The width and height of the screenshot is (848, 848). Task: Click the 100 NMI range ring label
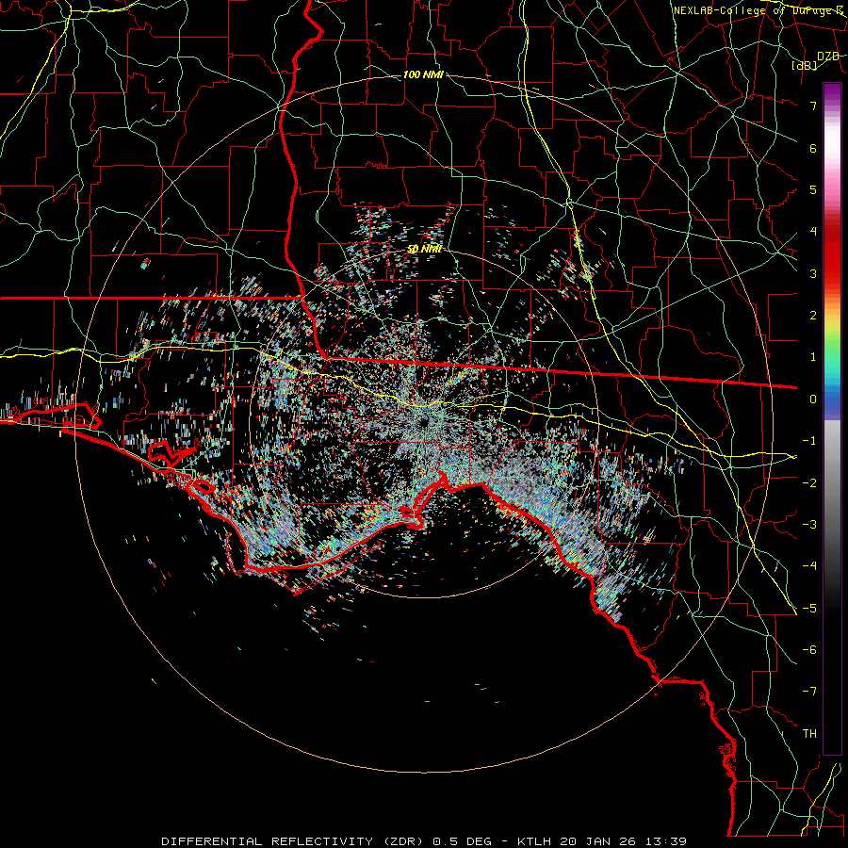423,74
